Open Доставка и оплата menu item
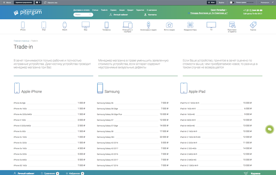Image resolution: width=276 pixels, height=175 pixels. (x=81, y=10)
